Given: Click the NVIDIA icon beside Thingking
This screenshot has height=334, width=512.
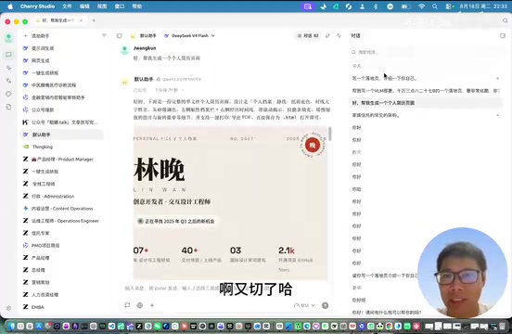Looking at the screenshot, I should click(x=25, y=147).
